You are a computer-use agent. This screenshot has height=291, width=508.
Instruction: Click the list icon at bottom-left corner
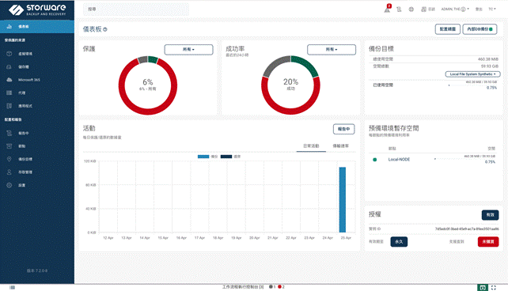click(x=13, y=287)
